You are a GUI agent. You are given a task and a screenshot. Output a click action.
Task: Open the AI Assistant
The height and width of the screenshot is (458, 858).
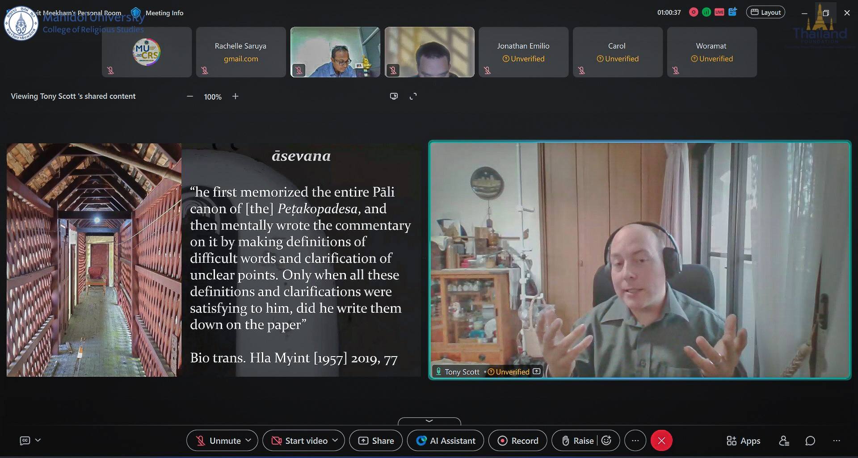[x=446, y=441]
